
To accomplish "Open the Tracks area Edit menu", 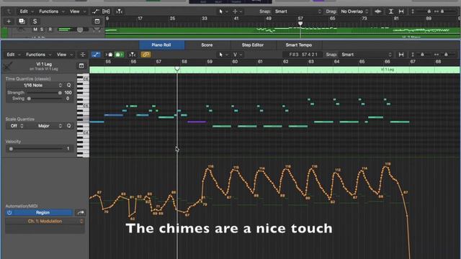I will [x=26, y=12].
